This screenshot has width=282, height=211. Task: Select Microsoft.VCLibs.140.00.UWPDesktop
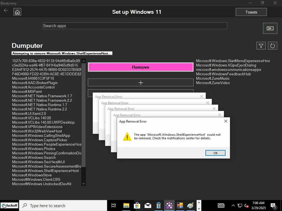tap(43, 122)
